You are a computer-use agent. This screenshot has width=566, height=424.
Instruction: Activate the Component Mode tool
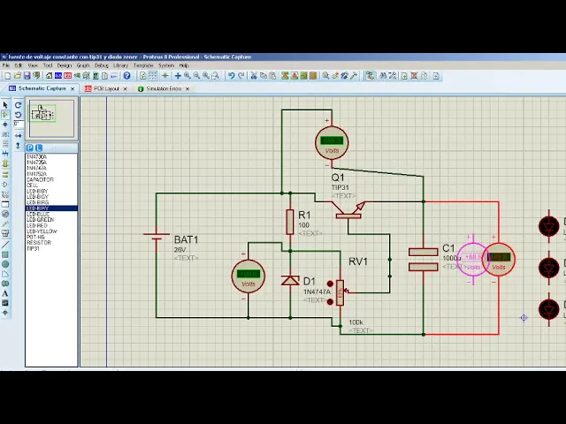pos(5,115)
